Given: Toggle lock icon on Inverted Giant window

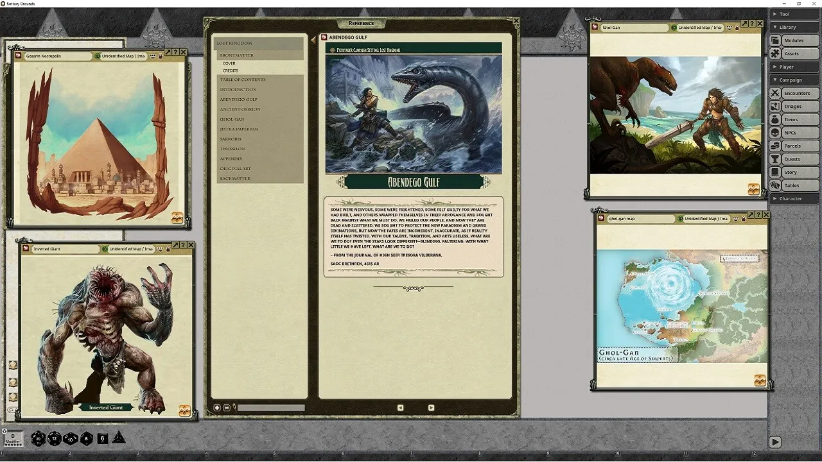Looking at the screenshot, I should (168, 249).
